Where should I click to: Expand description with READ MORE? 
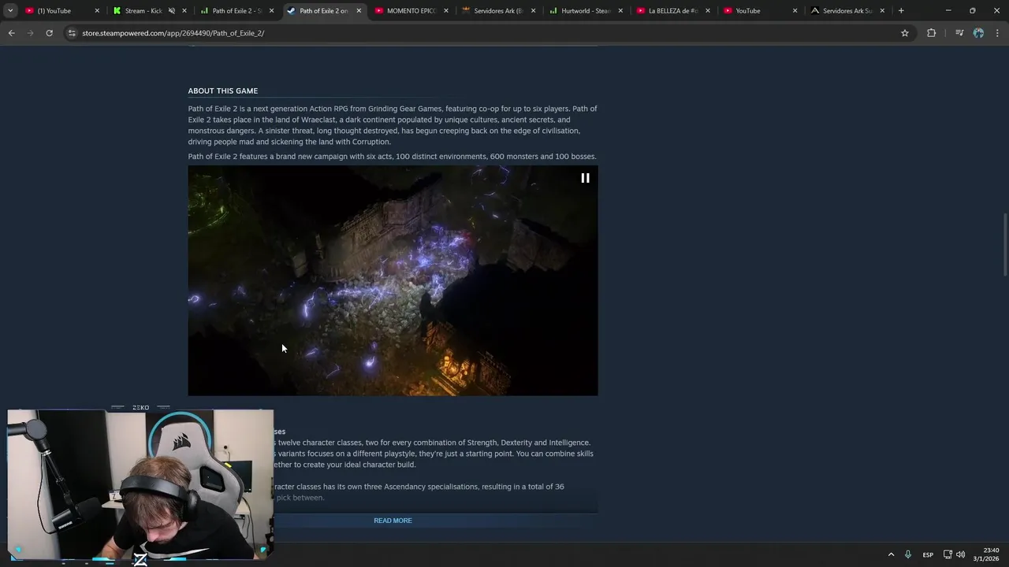click(393, 521)
